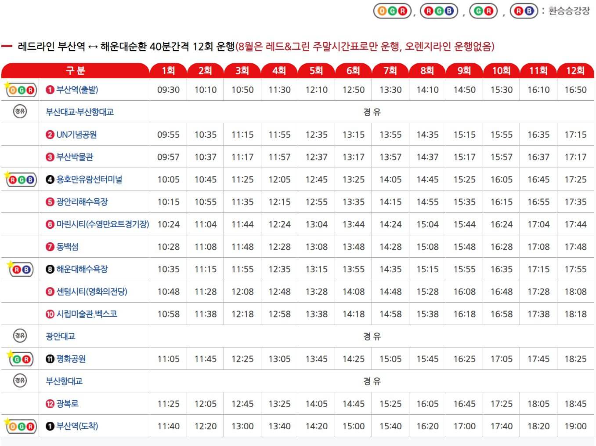Click the 경유 icon beside 광안대교
This screenshot has height=446, width=596.
(x=20, y=336)
